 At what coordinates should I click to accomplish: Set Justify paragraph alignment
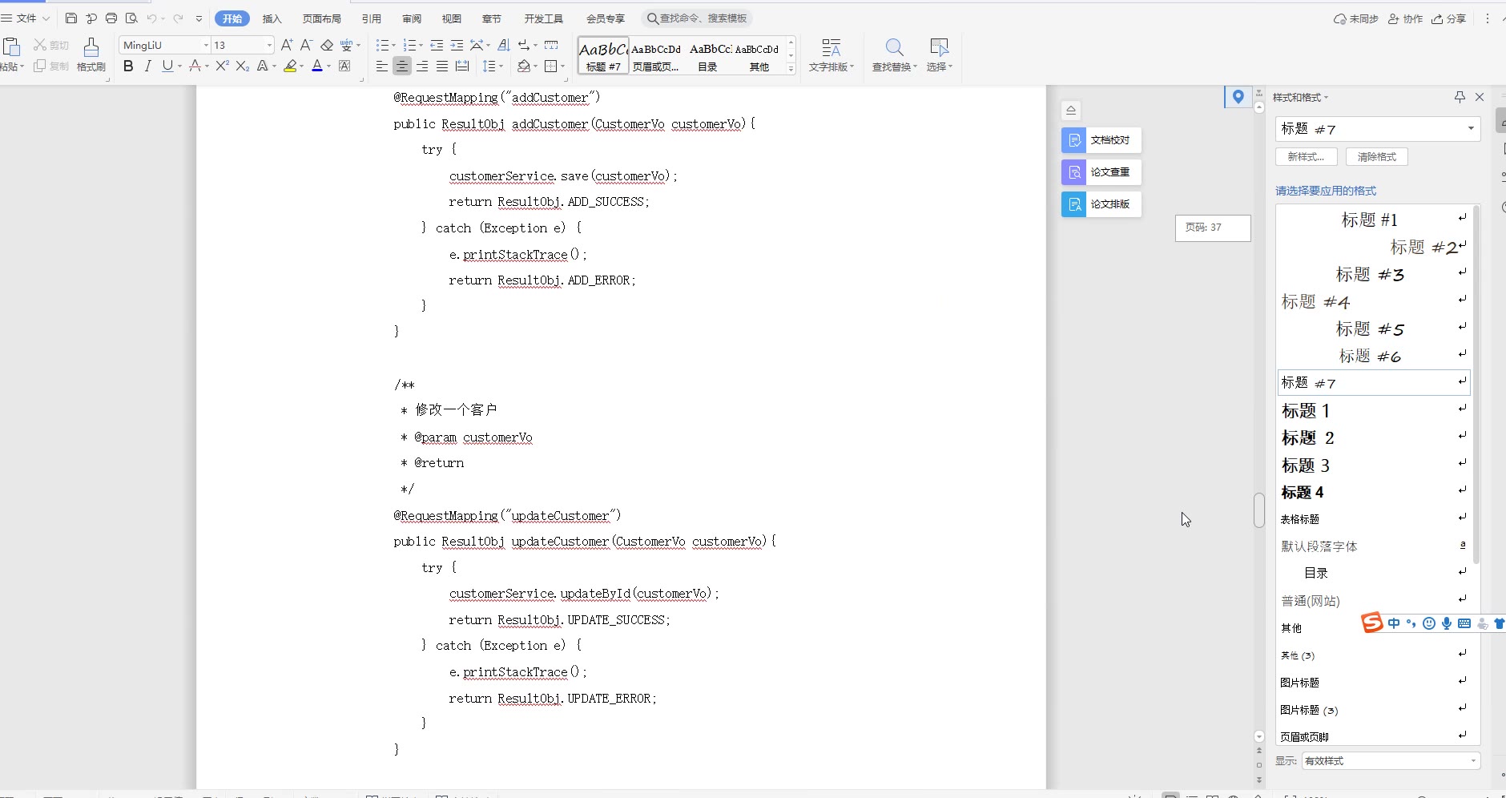(x=442, y=66)
